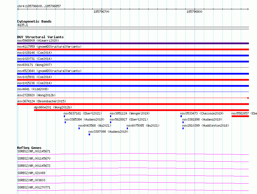
Task: Click the blue marker under nsv3533473
Action: click(181, 116)
